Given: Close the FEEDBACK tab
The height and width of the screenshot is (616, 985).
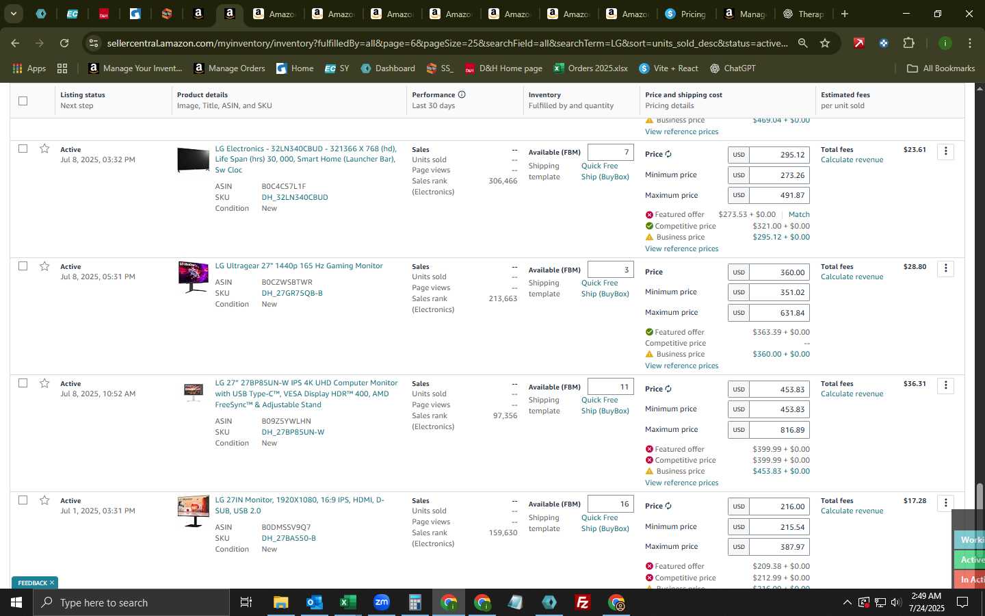Looking at the screenshot, I should (x=51, y=582).
